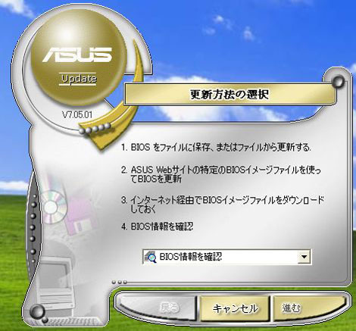356x331 pixels.
Task: Click option 3 text about インターネット経由 download
Action: (x=222, y=205)
